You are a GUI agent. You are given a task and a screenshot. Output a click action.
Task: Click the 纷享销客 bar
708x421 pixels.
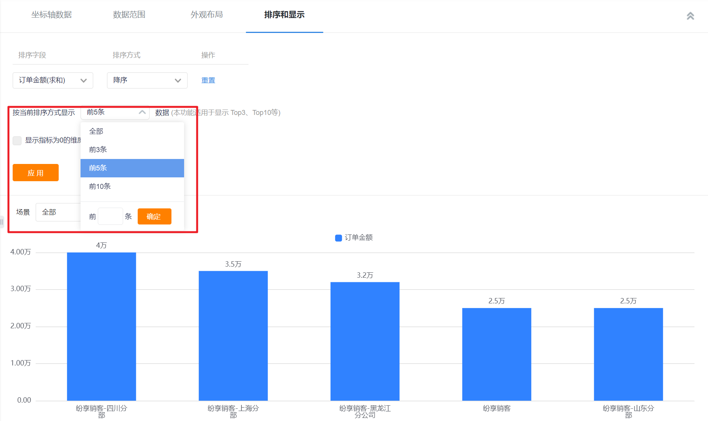click(x=497, y=354)
